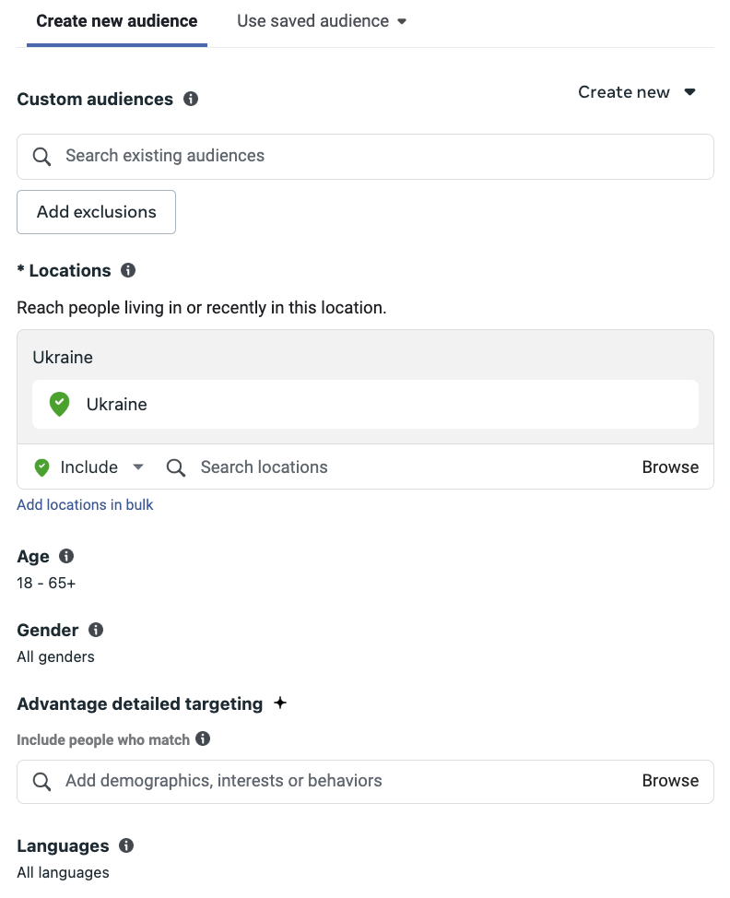Click the Advantage detailed targeting sparkle icon
The image size is (730, 898).
click(280, 703)
